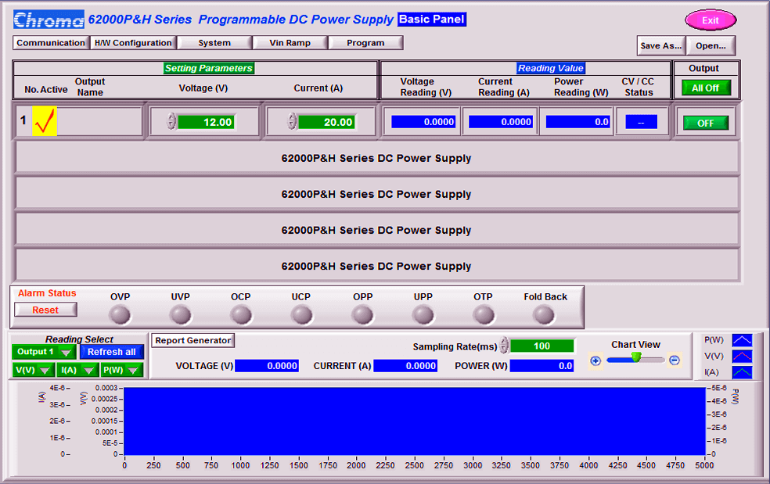Click the chart zoom-out minus icon
770x484 pixels.
[675, 360]
